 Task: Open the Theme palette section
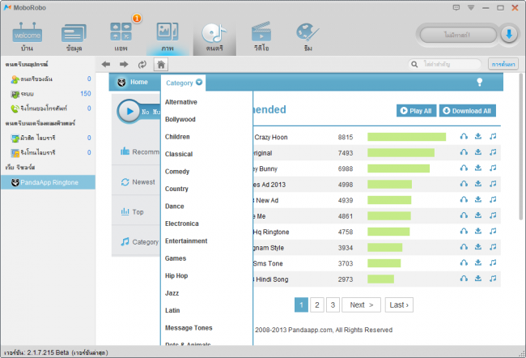coord(308,36)
